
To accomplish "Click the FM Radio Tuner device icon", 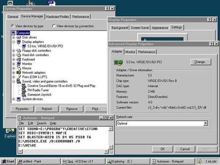I will click(24, 90).
